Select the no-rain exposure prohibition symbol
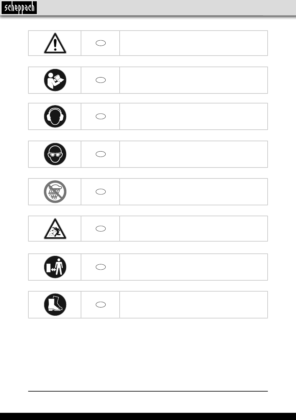This screenshot has height=420, width=296. (x=55, y=192)
